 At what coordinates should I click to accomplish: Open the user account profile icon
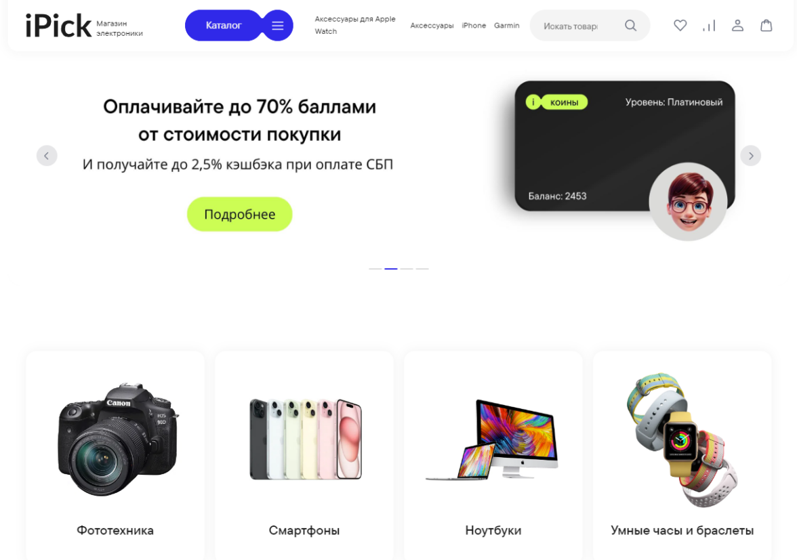point(737,25)
